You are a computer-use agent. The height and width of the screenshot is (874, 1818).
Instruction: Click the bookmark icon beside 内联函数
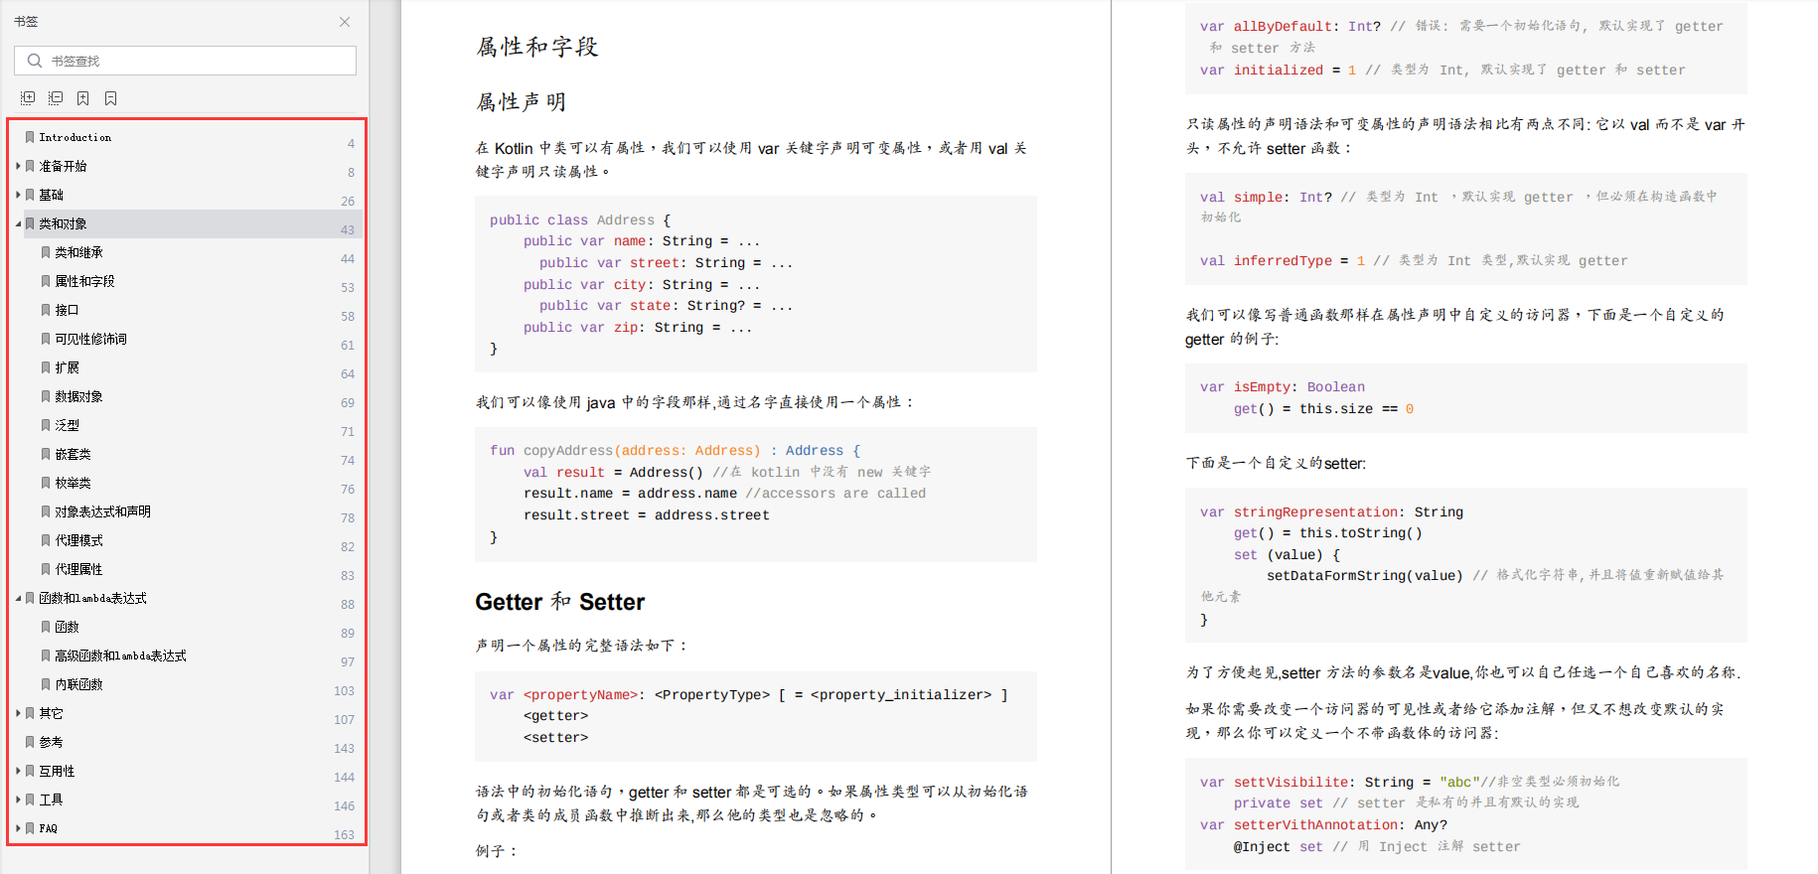tap(46, 684)
